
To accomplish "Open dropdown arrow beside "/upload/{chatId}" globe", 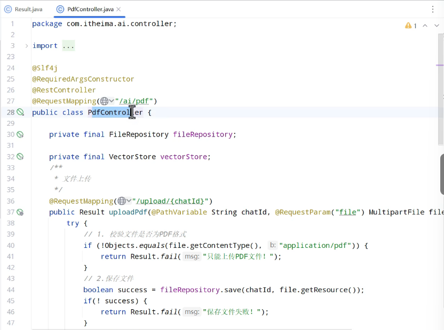I will tap(129, 201).
